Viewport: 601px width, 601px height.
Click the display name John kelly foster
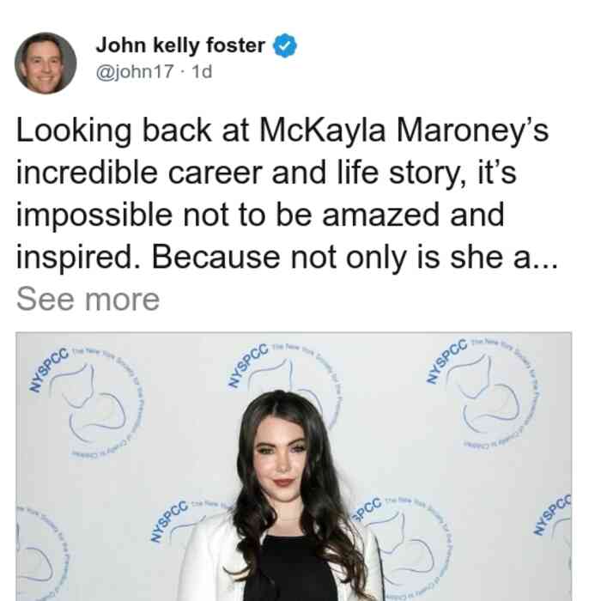pos(180,46)
